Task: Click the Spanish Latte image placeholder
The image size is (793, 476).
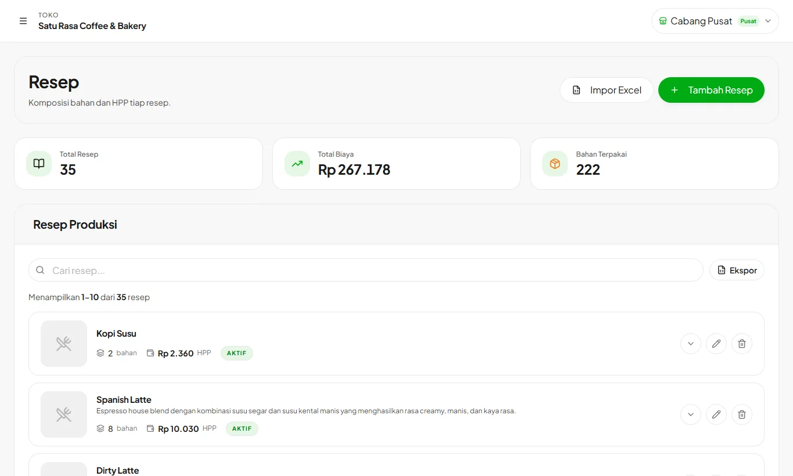Action: (64, 414)
